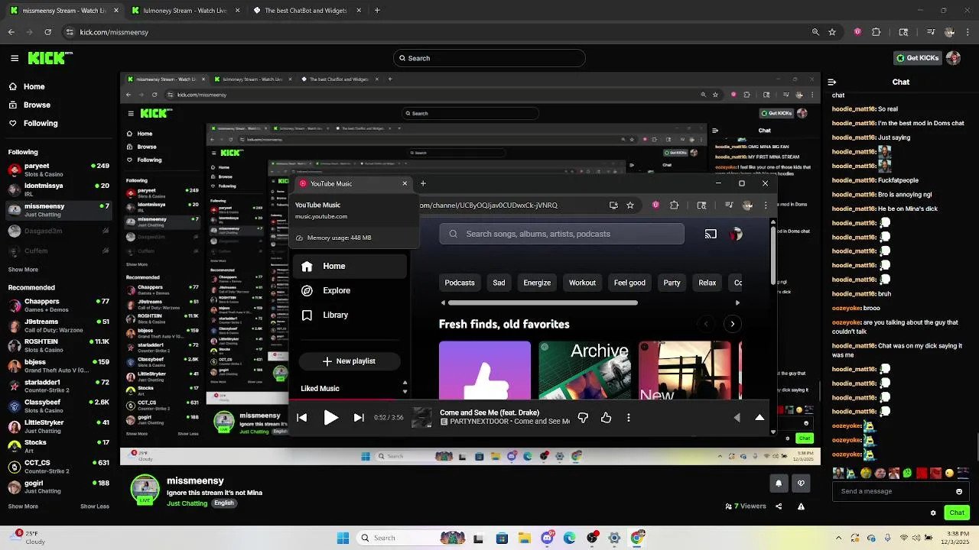The height and width of the screenshot is (550, 979).
Task: Open a new browser tab with the plus button
Action: click(x=377, y=11)
